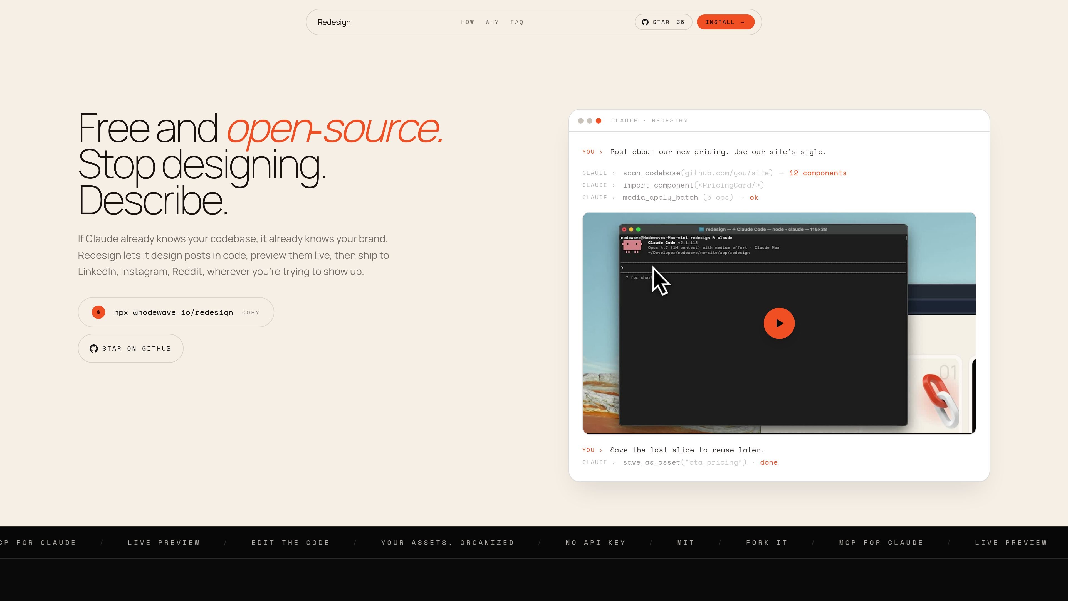This screenshot has height=601, width=1068.
Task: Click 'NO API KEY' in the ticker
Action: [x=595, y=543]
